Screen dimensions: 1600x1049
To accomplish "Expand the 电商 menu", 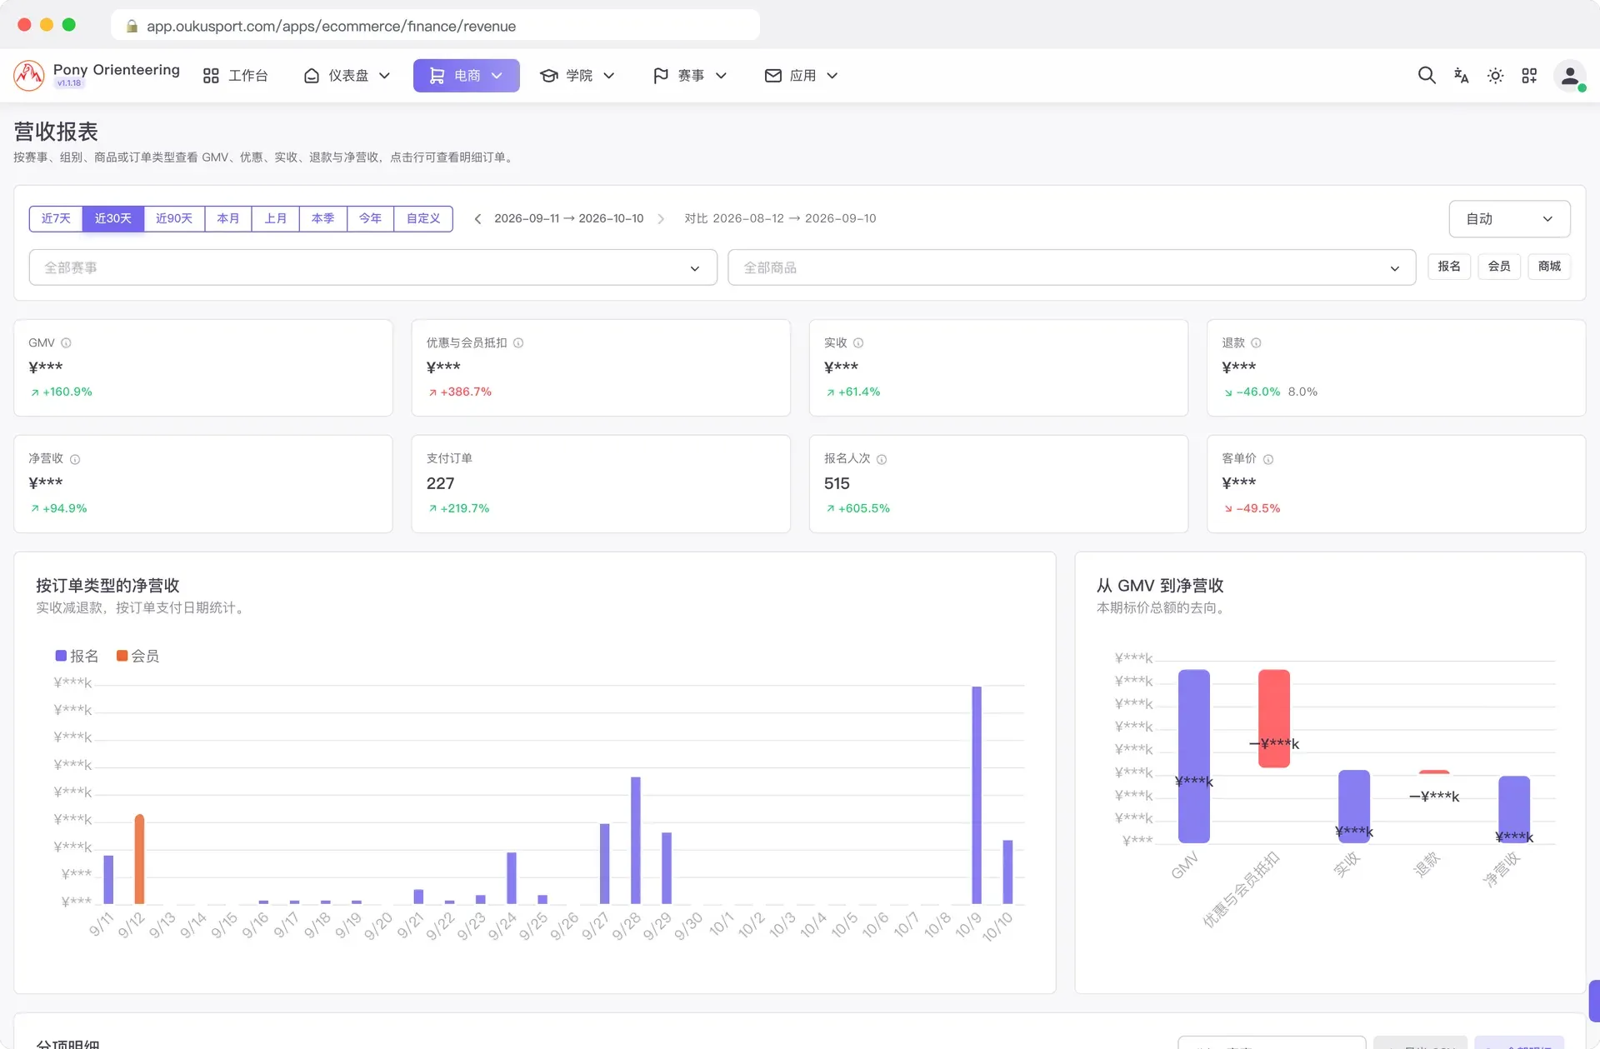I will click(466, 76).
